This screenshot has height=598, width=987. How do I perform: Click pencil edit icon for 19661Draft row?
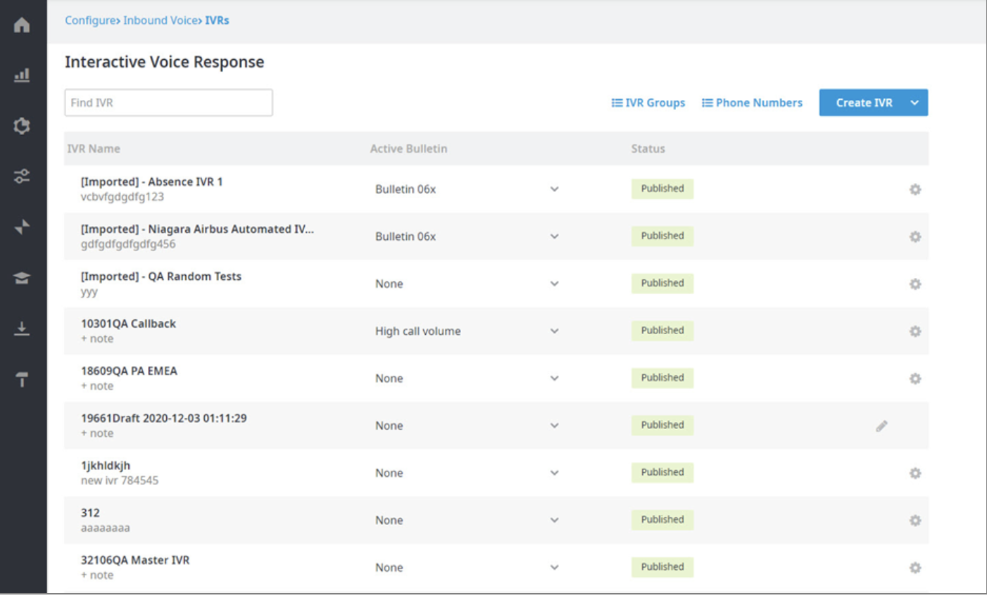[881, 426]
